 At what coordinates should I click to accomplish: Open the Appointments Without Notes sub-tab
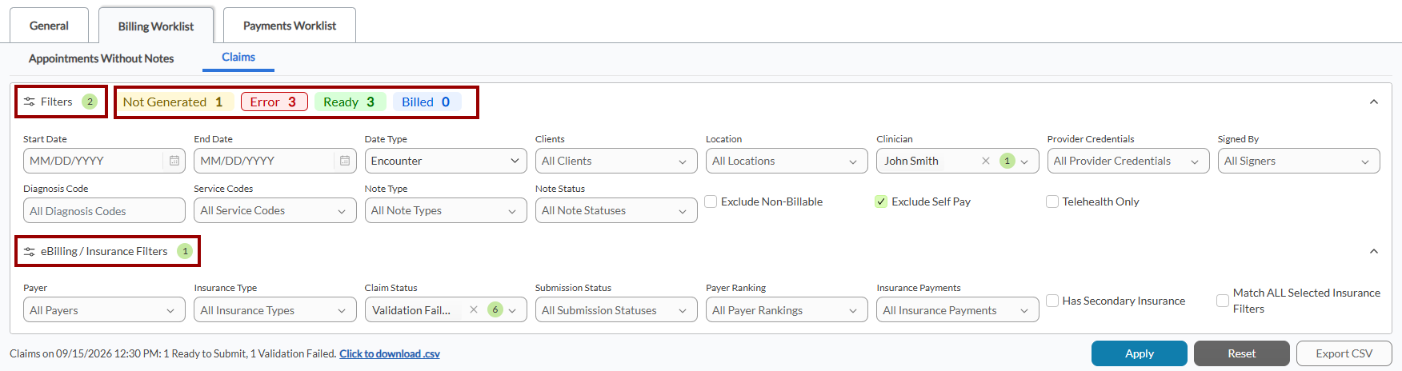pos(101,58)
